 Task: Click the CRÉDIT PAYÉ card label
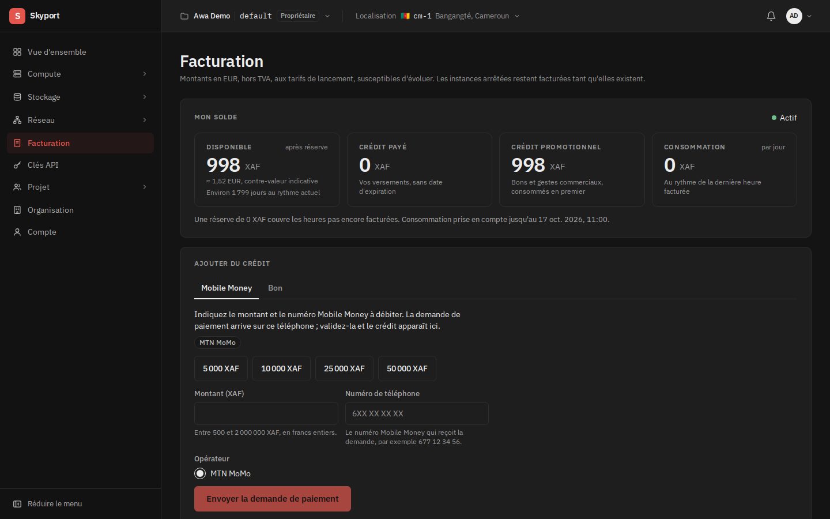[383, 147]
